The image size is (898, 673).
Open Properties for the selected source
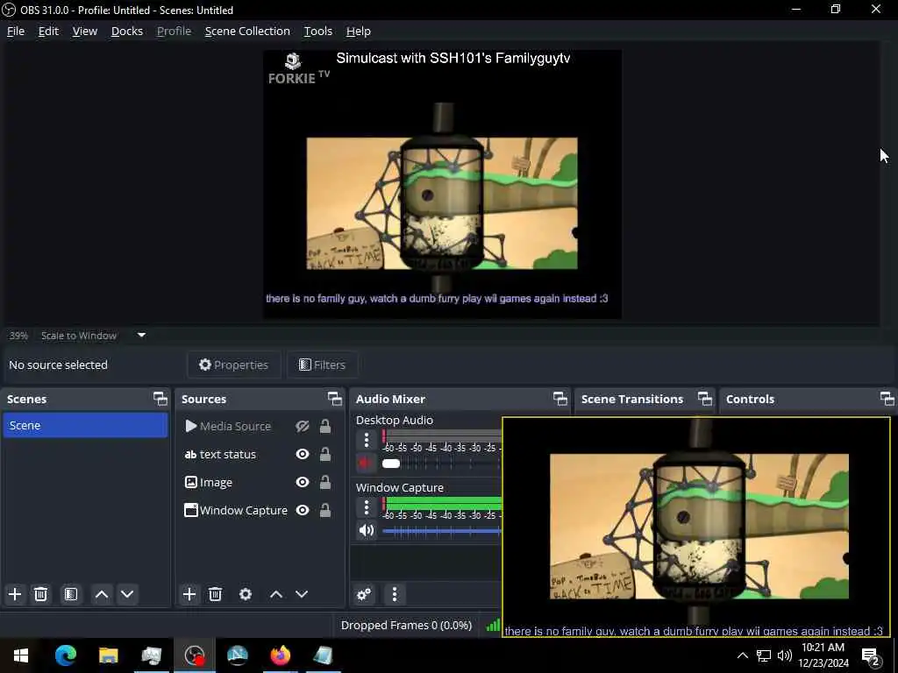[x=233, y=365]
